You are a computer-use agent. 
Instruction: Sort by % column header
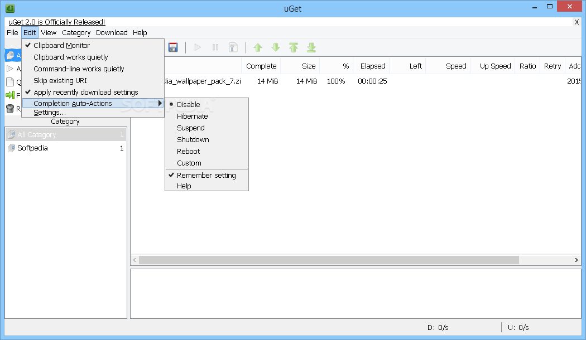click(337, 66)
